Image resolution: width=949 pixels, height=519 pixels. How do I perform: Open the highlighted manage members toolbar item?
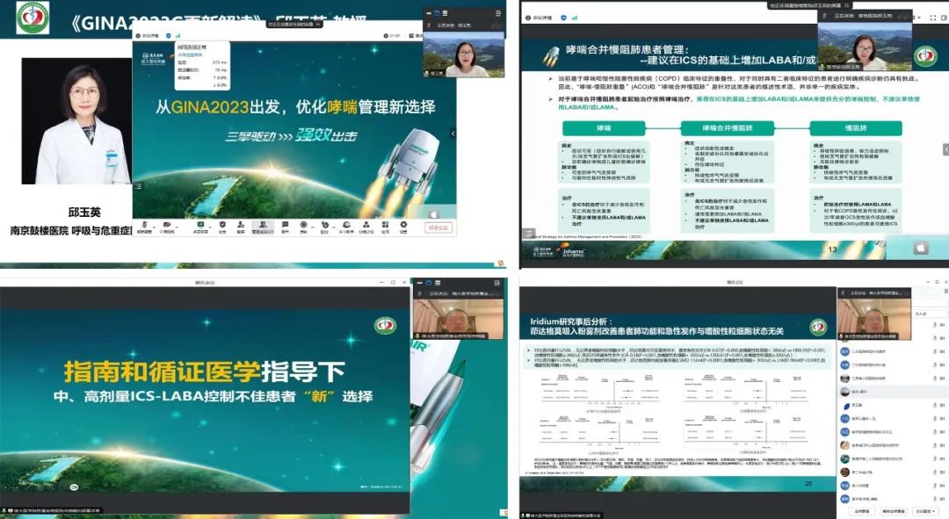click(x=262, y=225)
